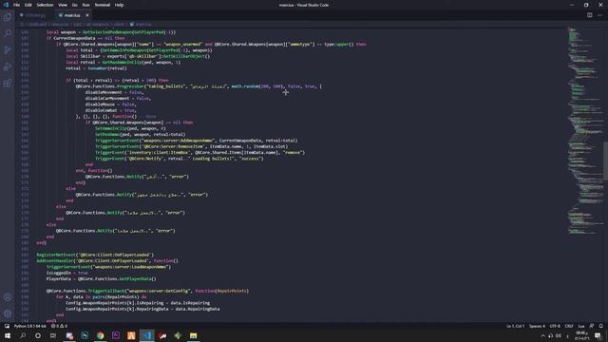
Task: Open the editor More Actions ellipsis
Action: pyautogui.click(x=599, y=15)
